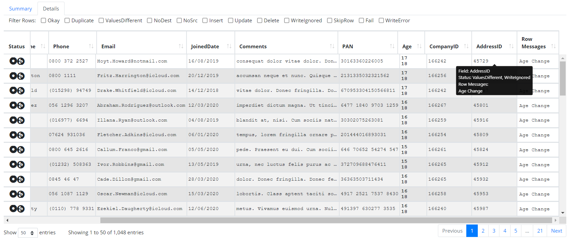Check the NoSrc filter box

179,21
